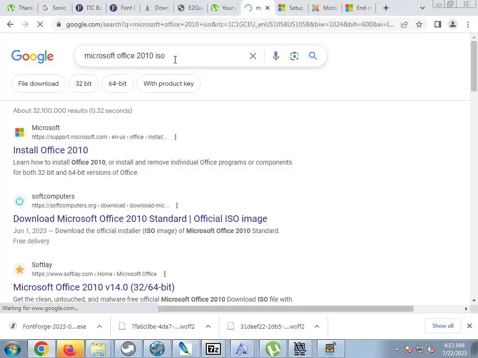Clear the search box with X

(253, 56)
